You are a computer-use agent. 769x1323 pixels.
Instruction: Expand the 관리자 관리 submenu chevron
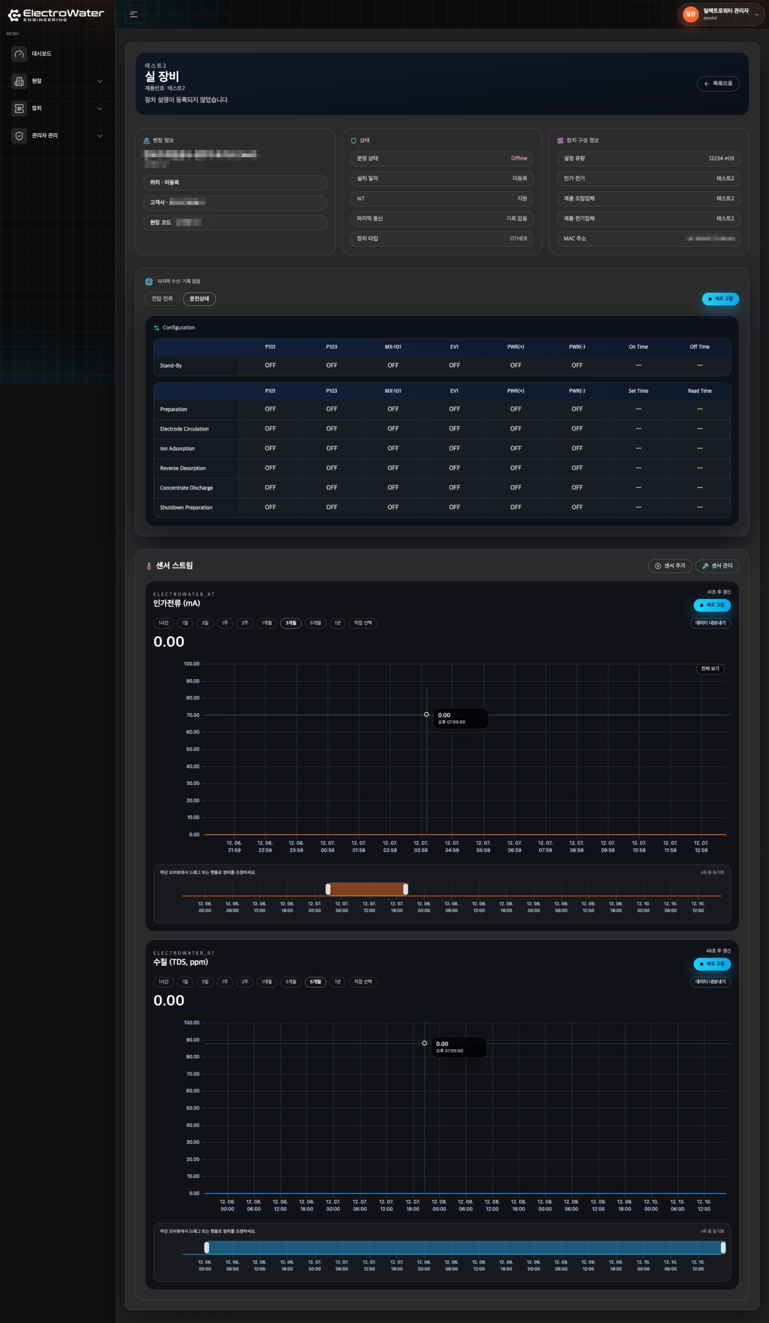(100, 136)
